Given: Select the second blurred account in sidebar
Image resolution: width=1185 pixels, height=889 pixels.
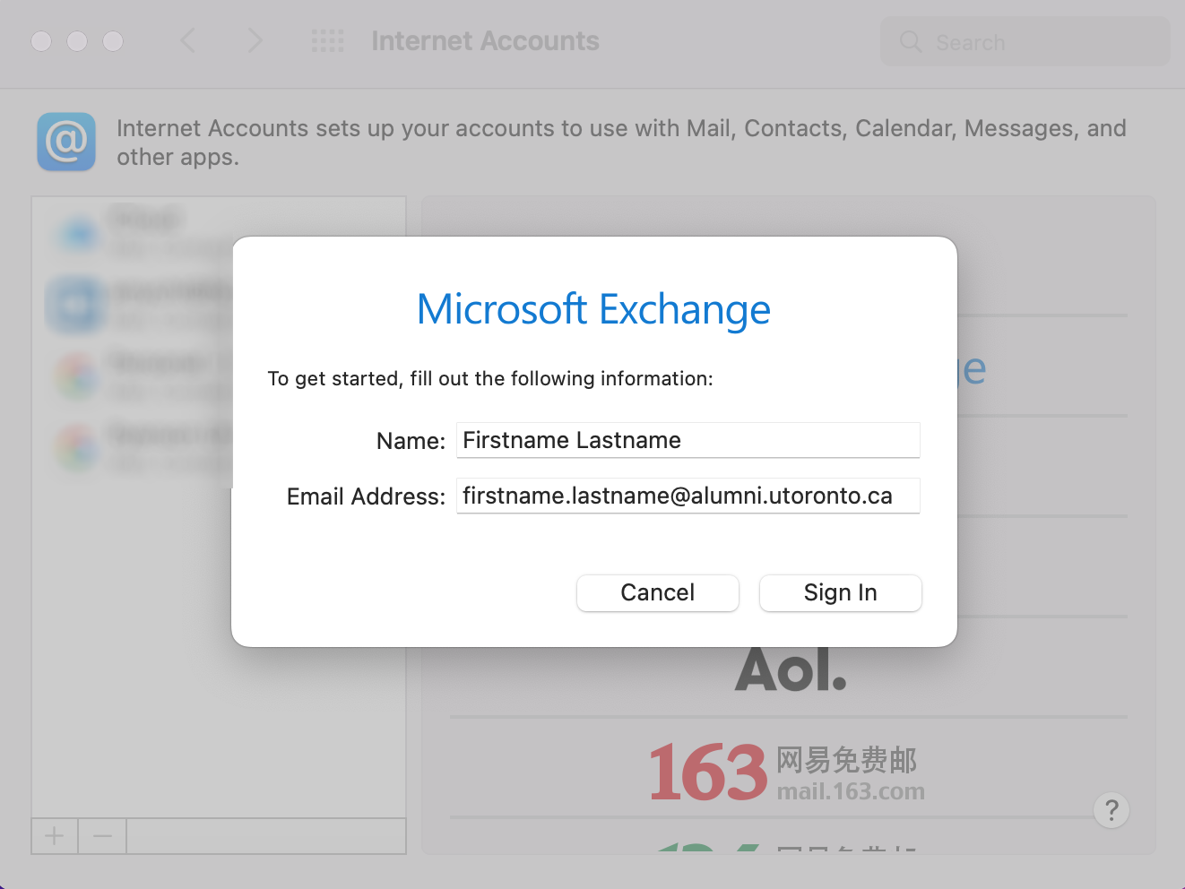Looking at the screenshot, I should pos(139,305).
